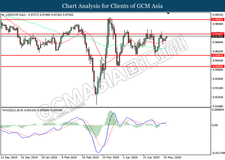Click the chart title Chart Analysis for Clients
The image size is (225, 160).
(x=113, y=6)
